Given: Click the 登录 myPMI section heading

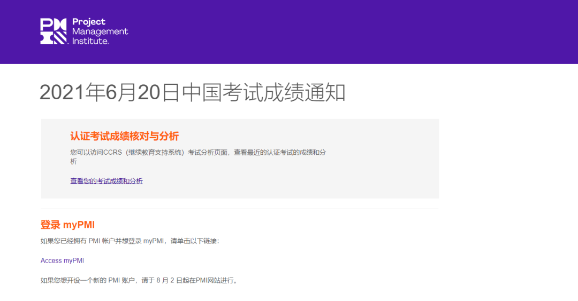Looking at the screenshot, I should [x=67, y=225].
